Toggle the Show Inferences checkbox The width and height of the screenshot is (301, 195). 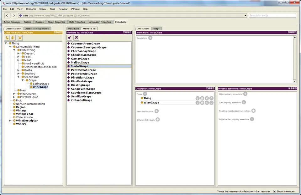click(275, 191)
